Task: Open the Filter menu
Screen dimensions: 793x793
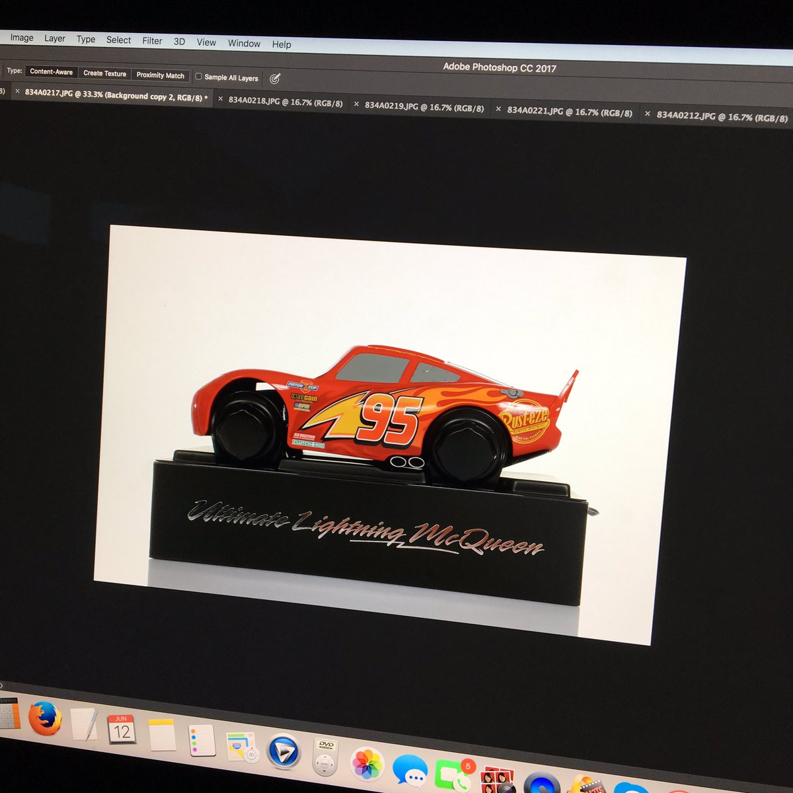Action: (x=152, y=40)
